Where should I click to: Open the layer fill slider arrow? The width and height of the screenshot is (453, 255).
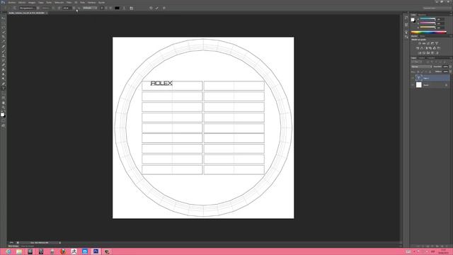450,72
